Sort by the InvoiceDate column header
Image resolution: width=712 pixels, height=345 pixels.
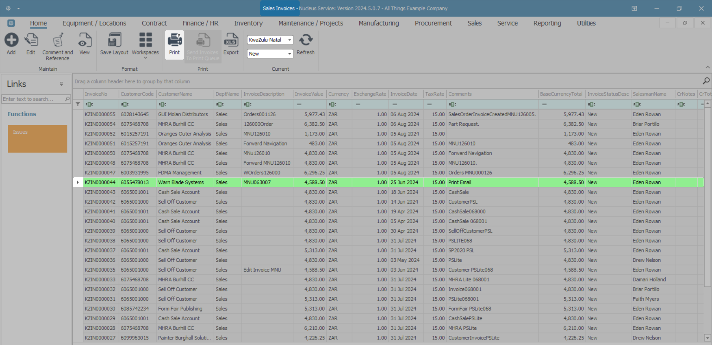click(406, 94)
